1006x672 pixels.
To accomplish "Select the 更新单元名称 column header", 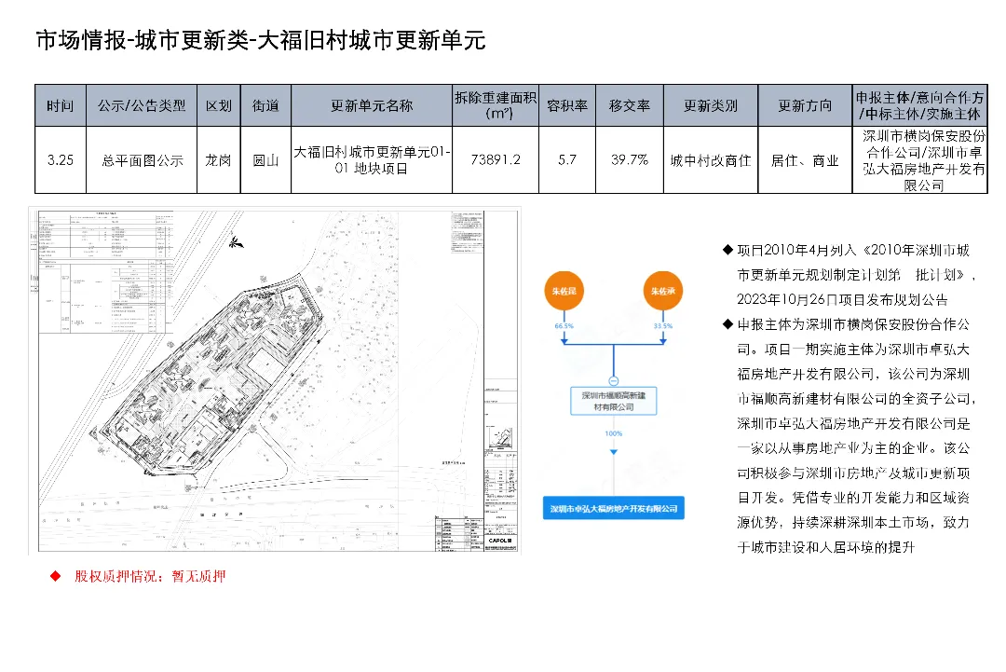I will coord(372,105).
